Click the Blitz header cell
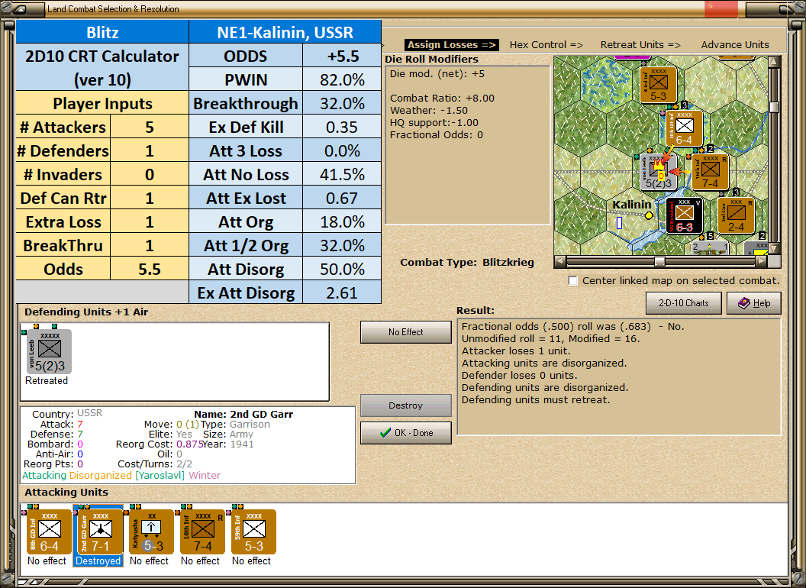 (x=102, y=32)
